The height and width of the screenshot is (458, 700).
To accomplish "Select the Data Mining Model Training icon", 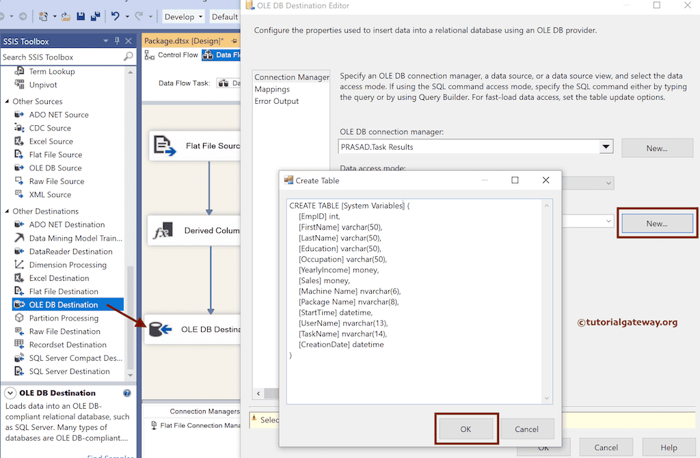I will pyautogui.click(x=19, y=237).
